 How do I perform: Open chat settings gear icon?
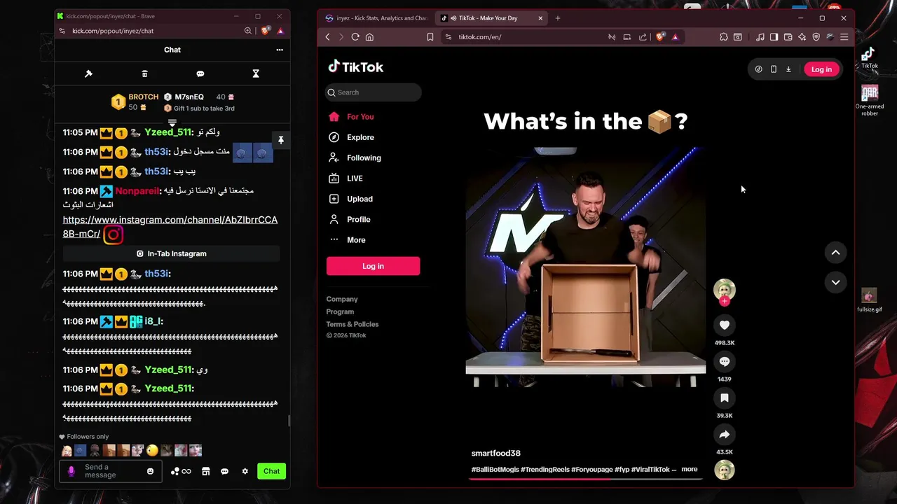tap(245, 471)
